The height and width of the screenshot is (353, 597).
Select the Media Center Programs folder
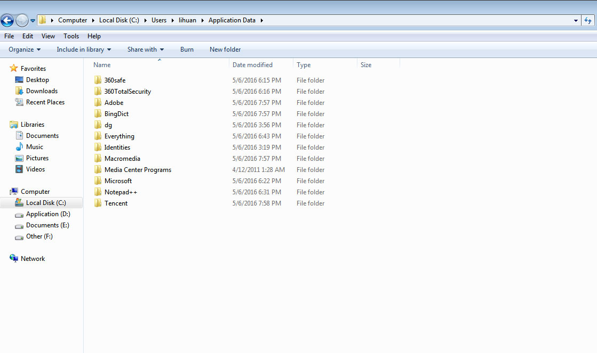tap(138, 170)
